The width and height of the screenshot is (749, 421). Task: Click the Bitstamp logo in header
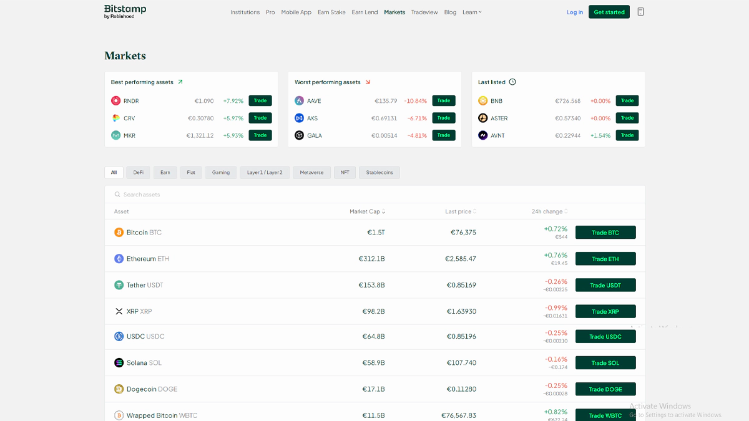click(x=125, y=11)
